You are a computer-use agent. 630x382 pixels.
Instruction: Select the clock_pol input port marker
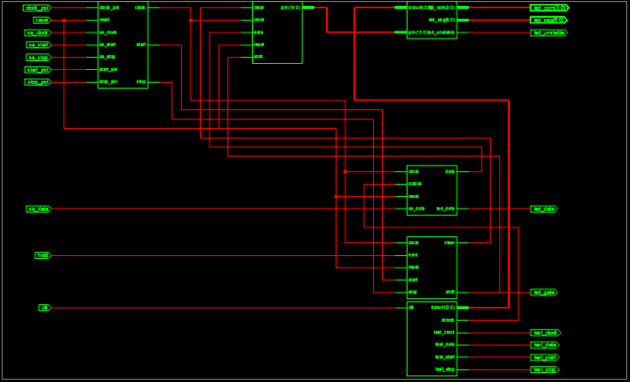point(37,8)
